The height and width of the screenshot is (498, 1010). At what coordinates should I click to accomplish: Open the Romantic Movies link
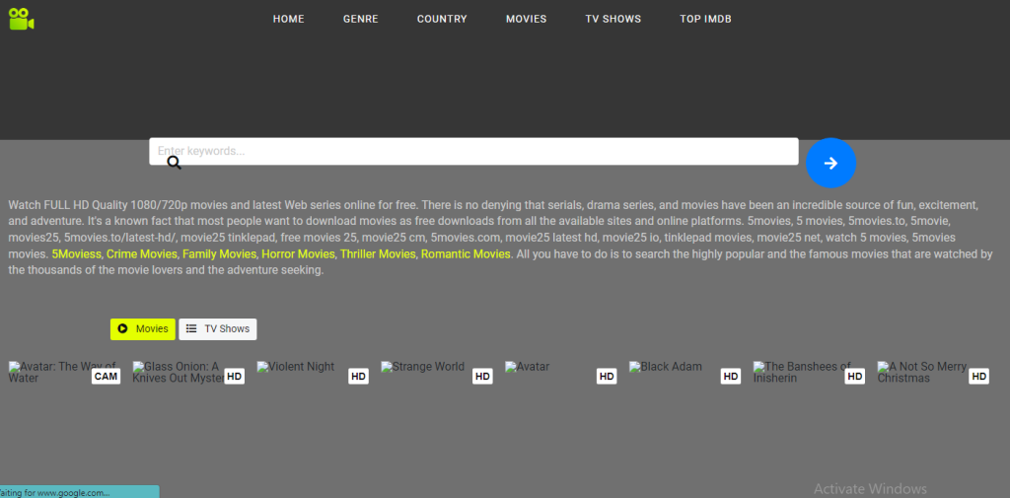pyautogui.click(x=465, y=254)
